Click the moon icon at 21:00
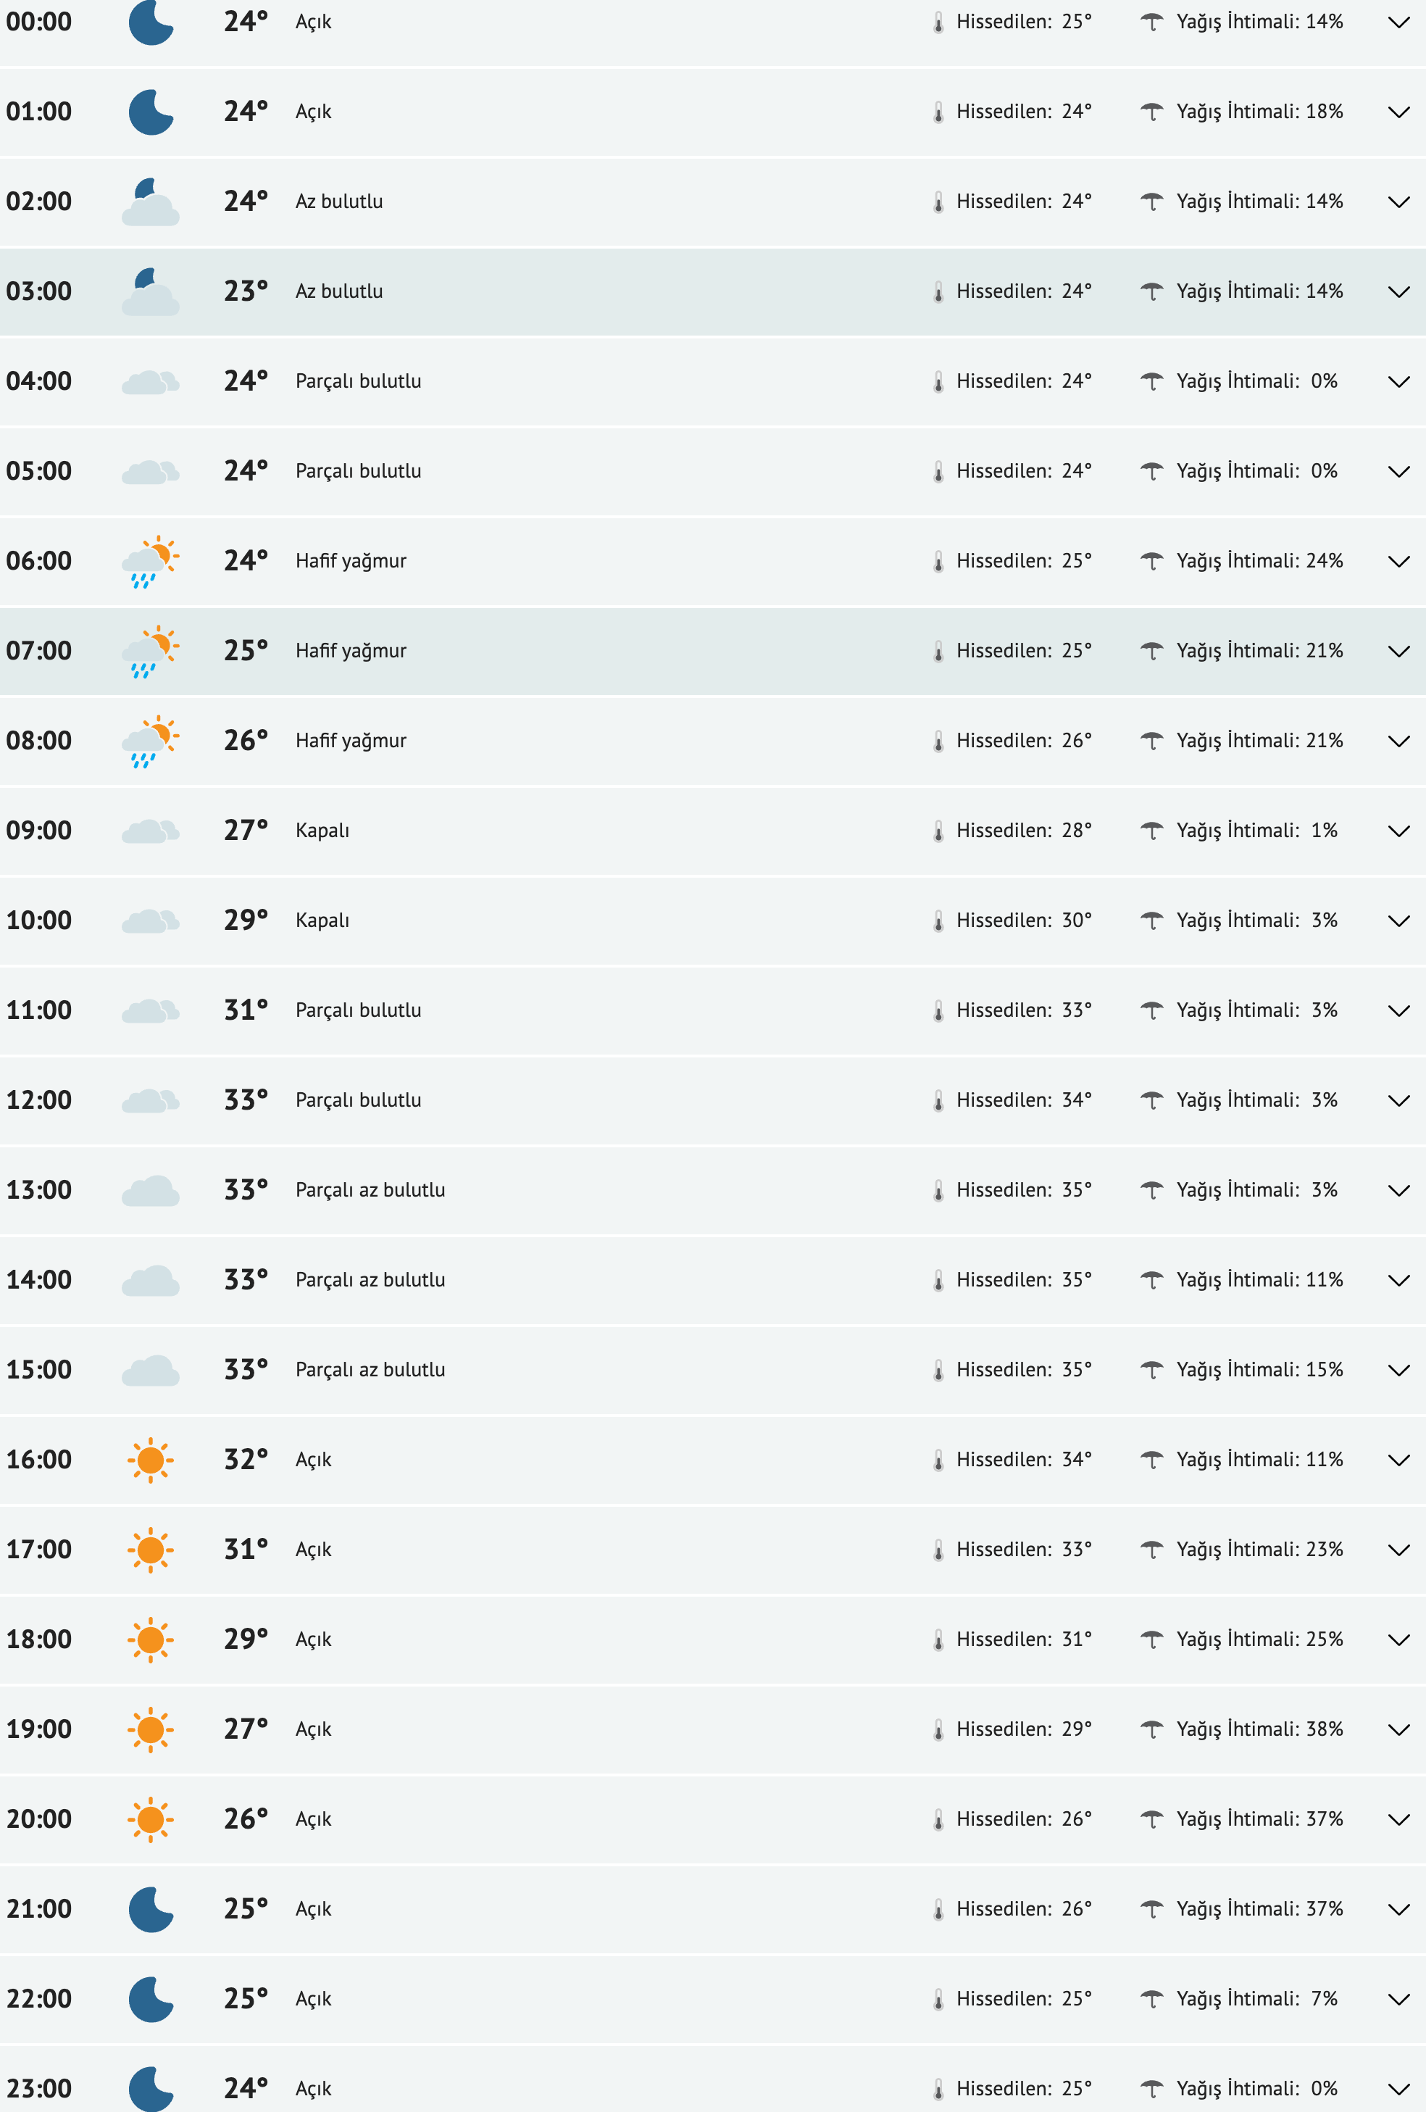The height and width of the screenshot is (2112, 1426). point(151,1908)
